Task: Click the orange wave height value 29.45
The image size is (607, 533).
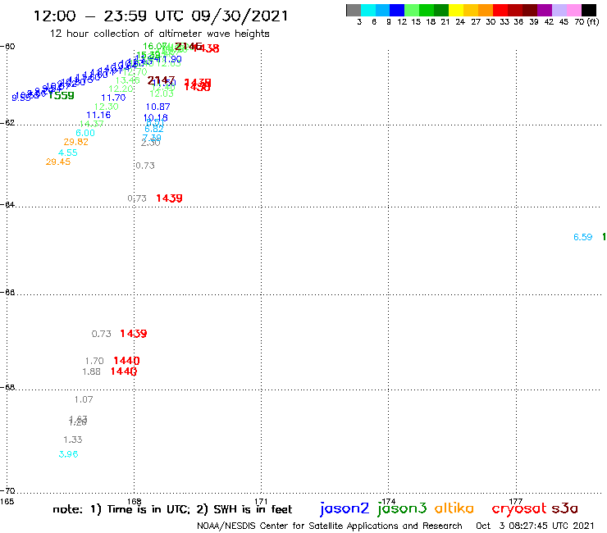Action: tap(58, 162)
